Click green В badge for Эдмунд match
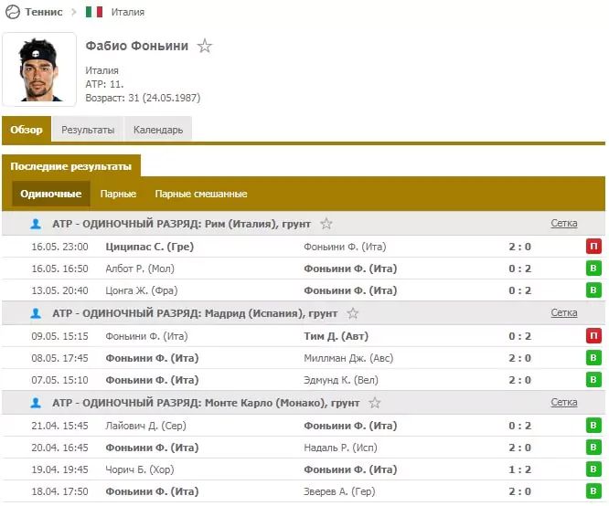This screenshot has height=506, width=609. [593, 380]
